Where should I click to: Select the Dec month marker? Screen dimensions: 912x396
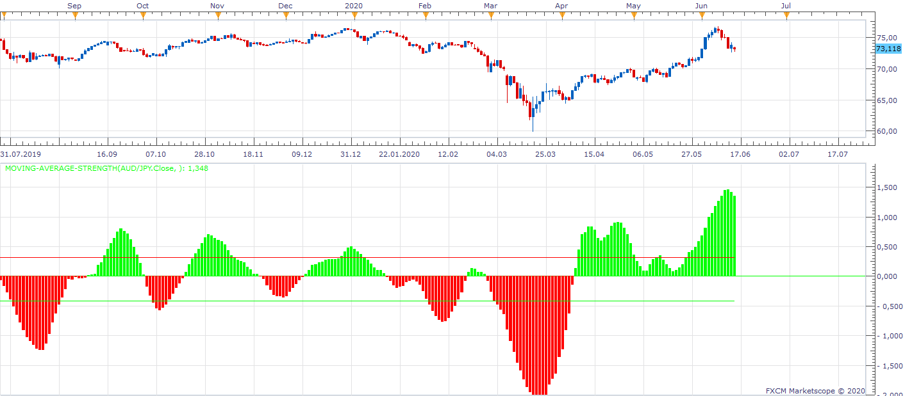click(285, 6)
